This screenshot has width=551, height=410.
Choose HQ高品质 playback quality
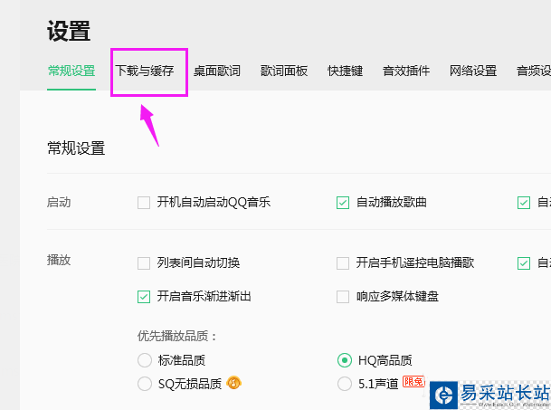344,360
